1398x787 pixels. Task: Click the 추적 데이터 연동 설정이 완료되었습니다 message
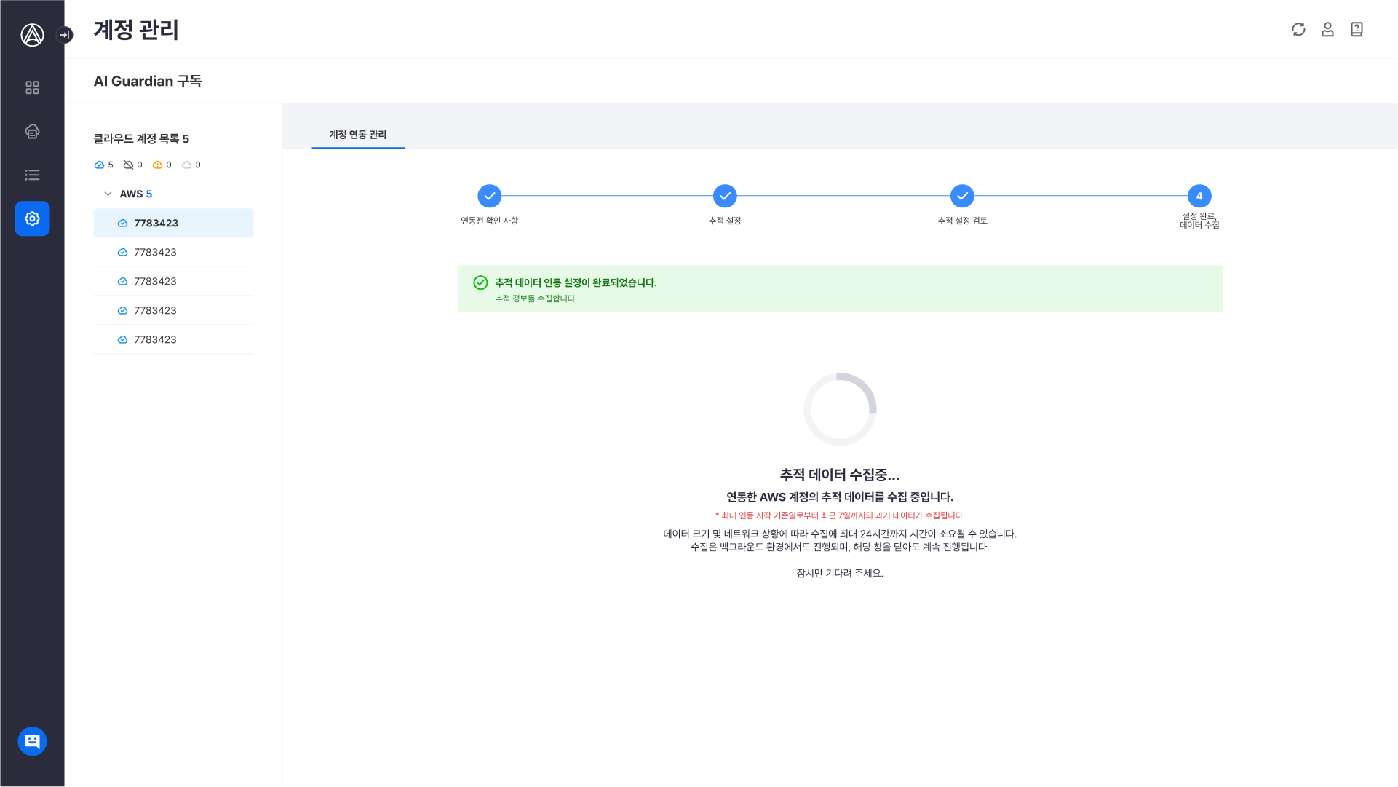point(576,282)
